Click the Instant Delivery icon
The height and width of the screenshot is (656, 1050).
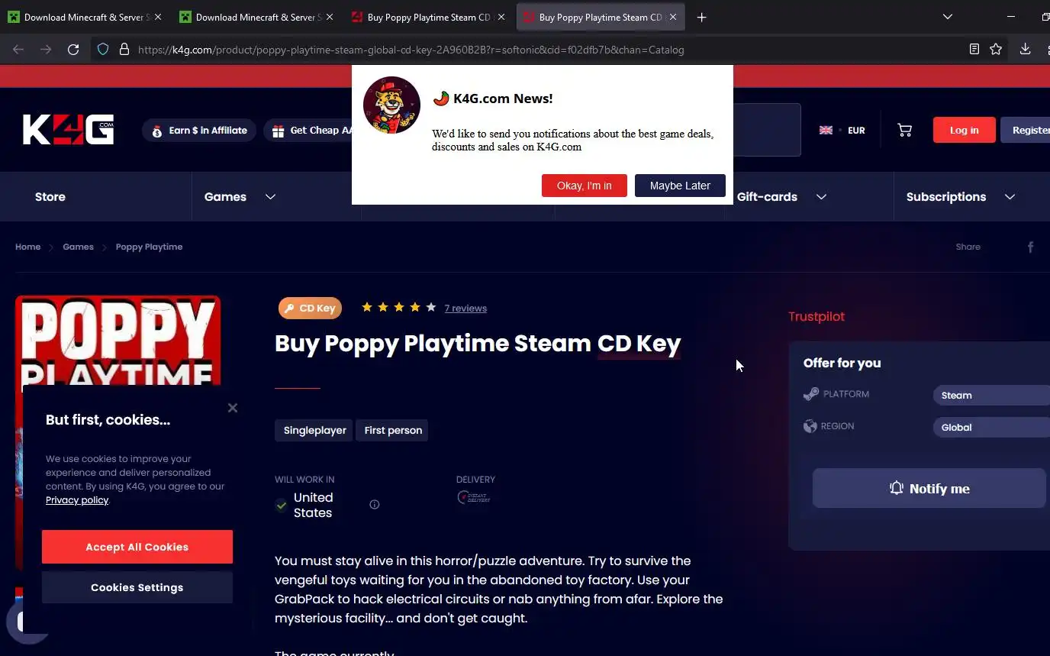coord(473,497)
